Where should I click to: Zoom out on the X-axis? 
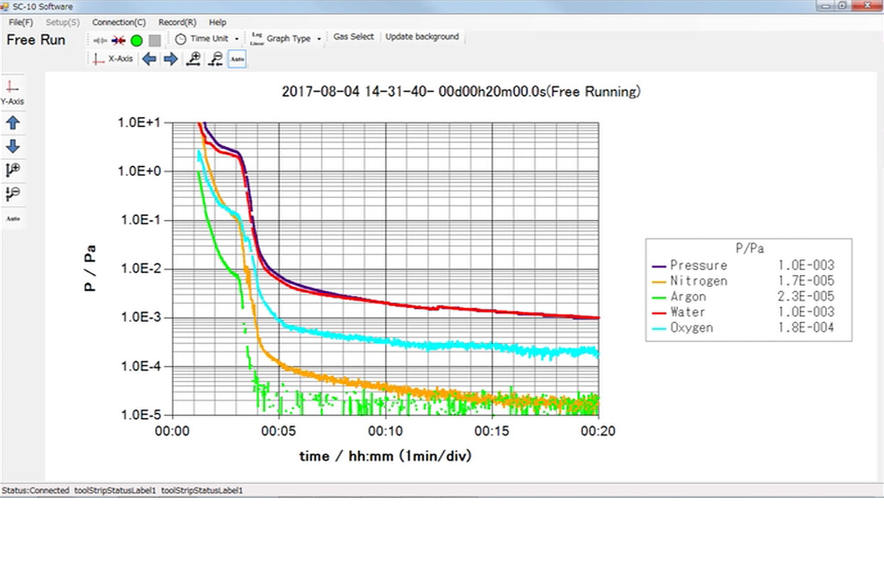click(215, 59)
